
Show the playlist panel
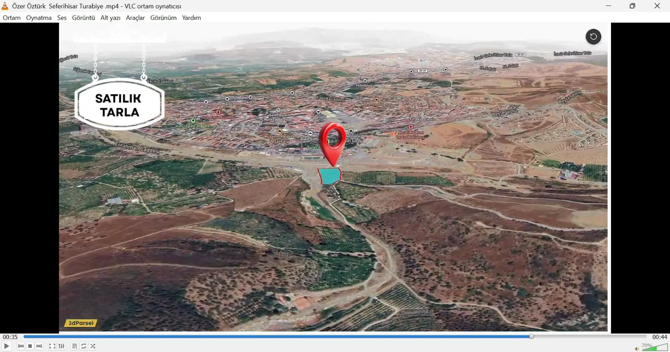pyautogui.click(x=75, y=346)
